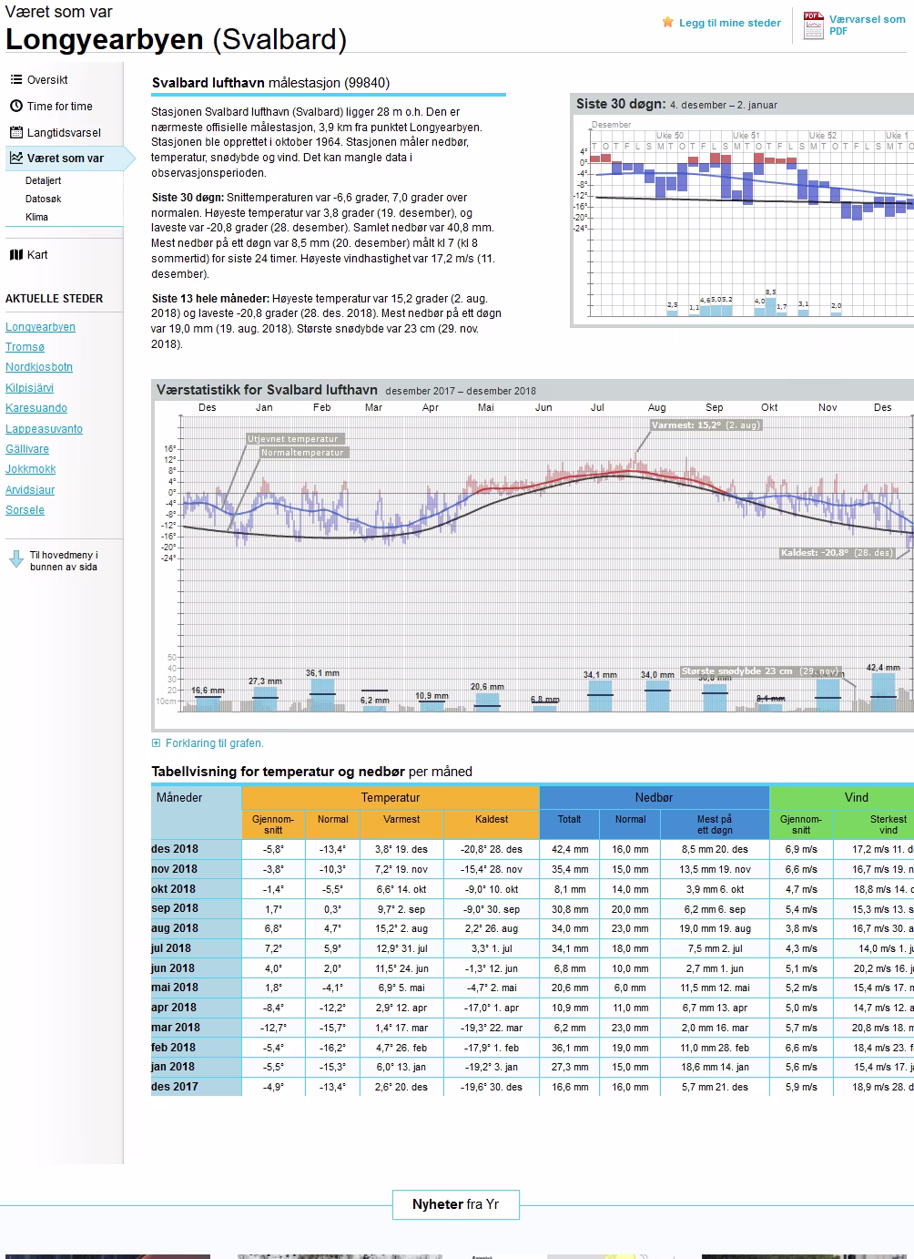Click the PDF icon for Værvarsel
Viewport: 914px width, 1259px height.
[812, 25]
